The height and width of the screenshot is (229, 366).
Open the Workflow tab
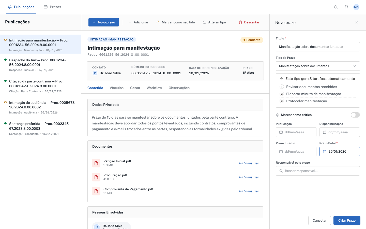tap(154, 88)
